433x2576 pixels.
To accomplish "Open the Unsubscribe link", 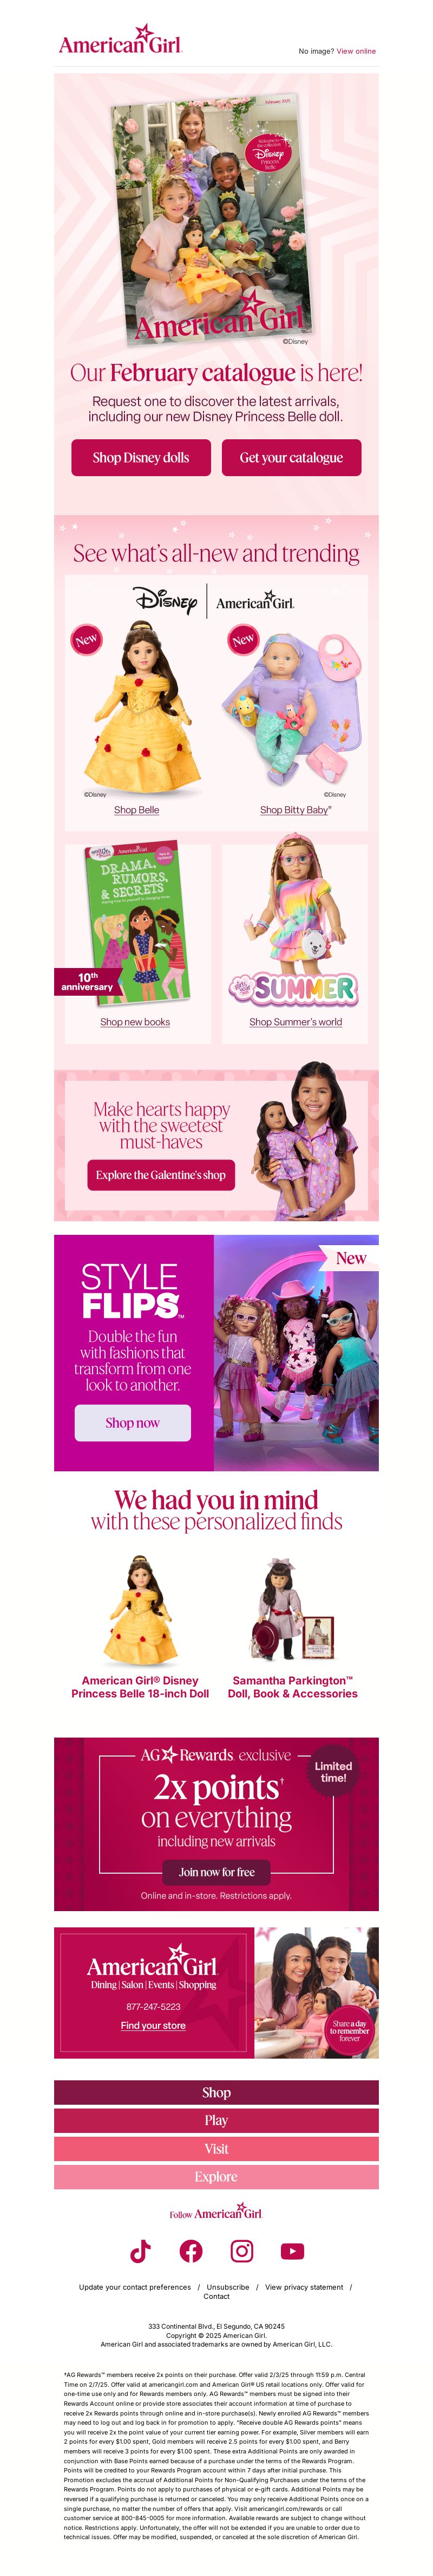I will point(227,2287).
